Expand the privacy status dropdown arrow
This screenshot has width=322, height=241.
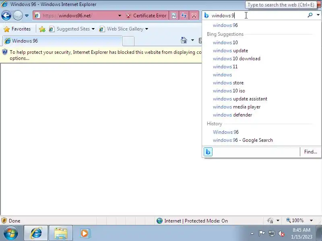coord(278,221)
